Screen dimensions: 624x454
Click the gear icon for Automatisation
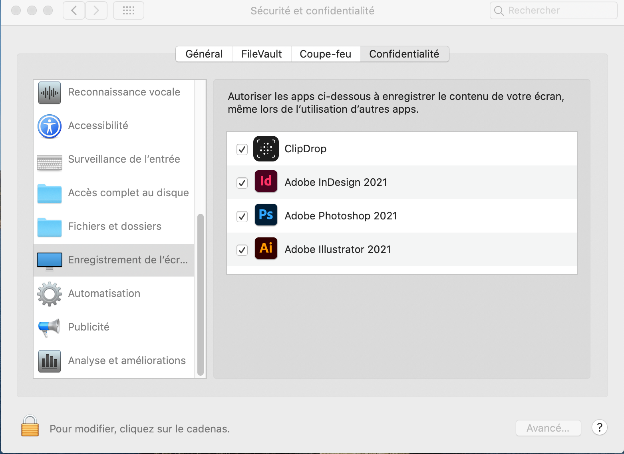pos(50,294)
